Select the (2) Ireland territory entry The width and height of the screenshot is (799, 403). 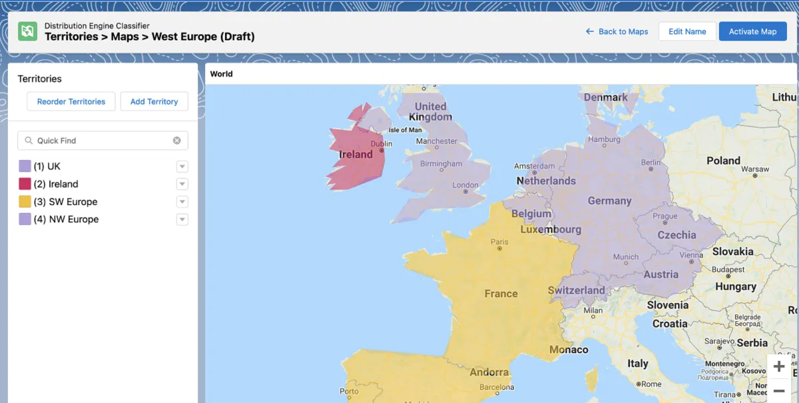(x=56, y=184)
